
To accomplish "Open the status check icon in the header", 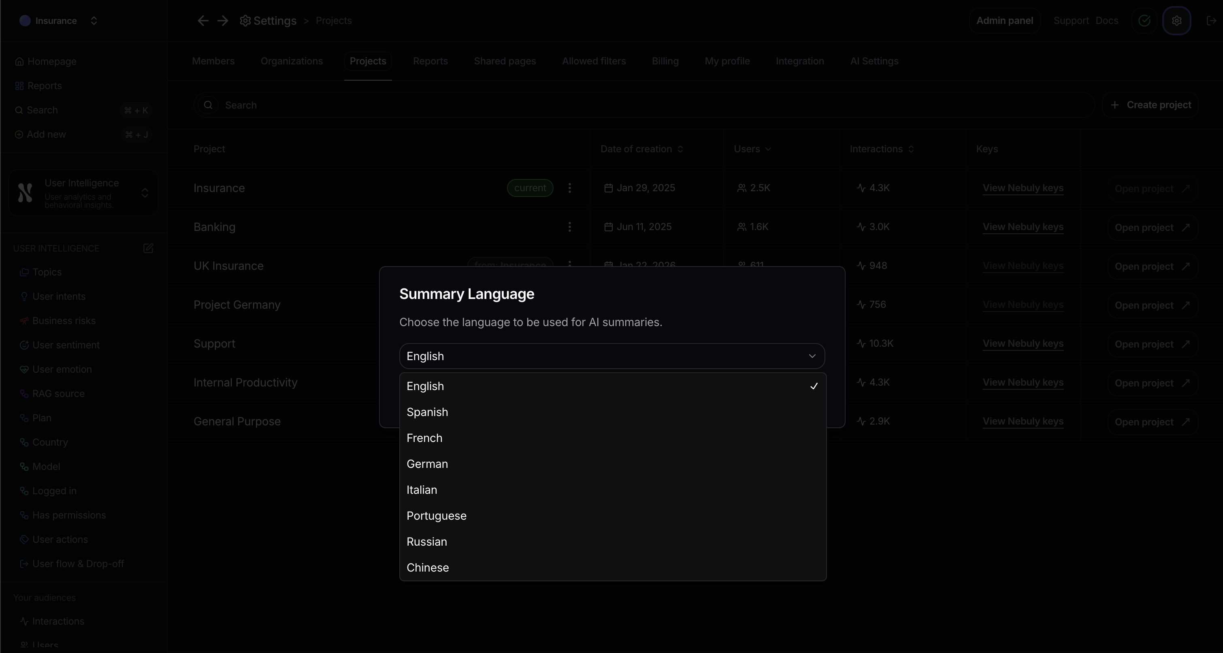I will coord(1144,20).
